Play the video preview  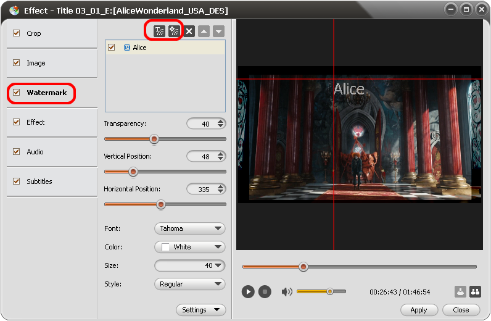click(248, 292)
